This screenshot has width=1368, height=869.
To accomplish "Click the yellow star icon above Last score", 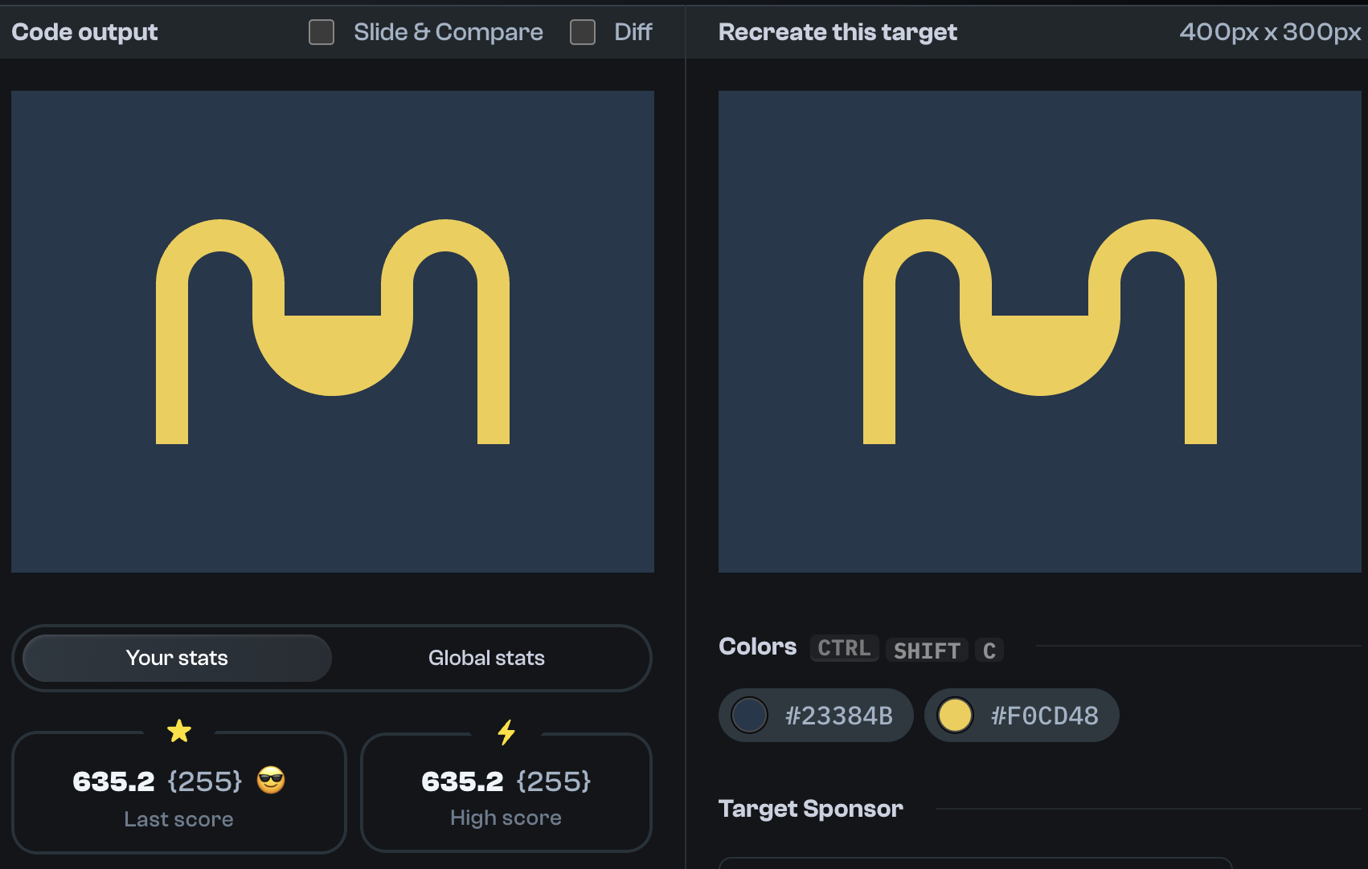I will coord(179,732).
